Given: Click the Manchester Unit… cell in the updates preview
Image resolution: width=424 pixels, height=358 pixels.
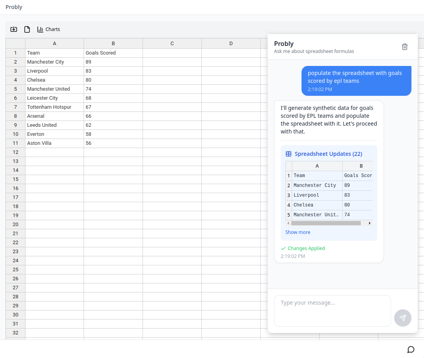Looking at the screenshot, I should pos(317,215).
